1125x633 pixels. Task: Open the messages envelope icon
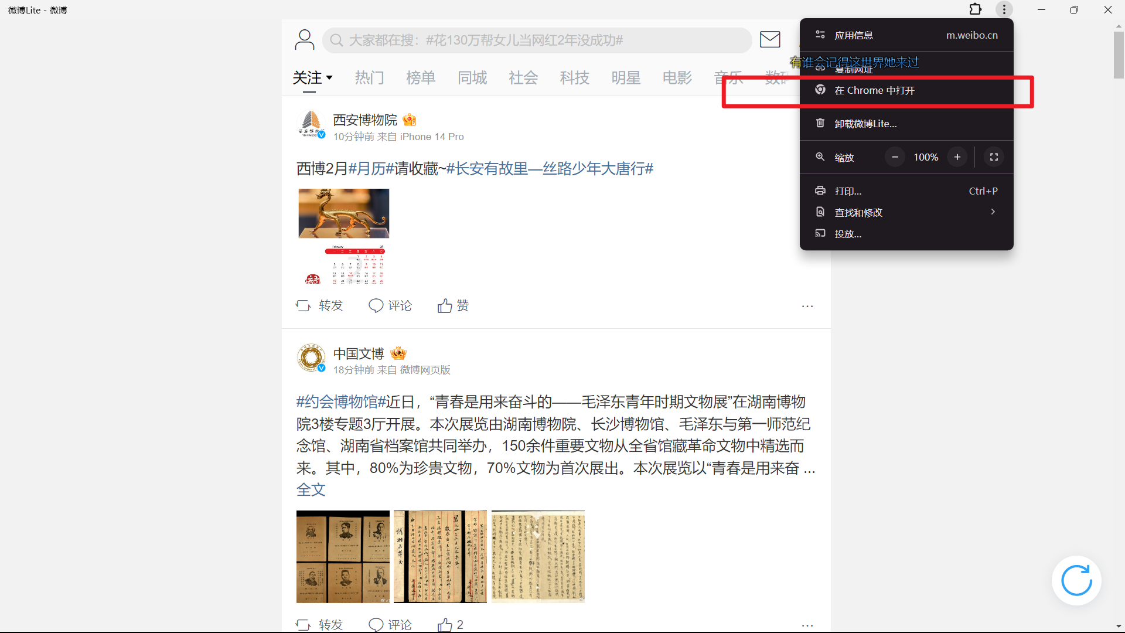[x=769, y=39]
